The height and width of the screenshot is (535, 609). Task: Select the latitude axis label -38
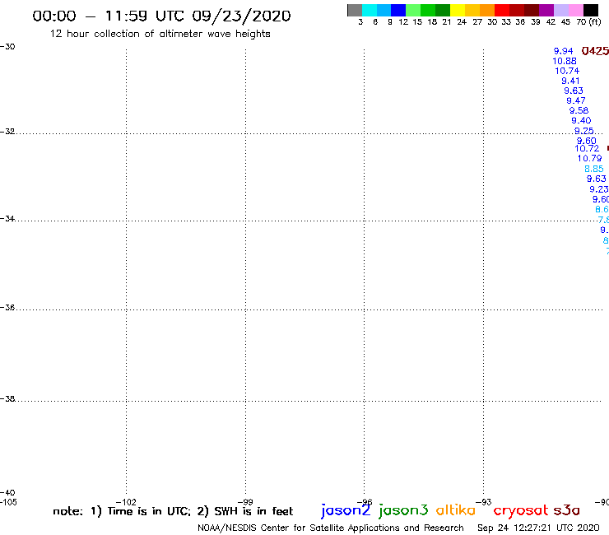coord(7,398)
